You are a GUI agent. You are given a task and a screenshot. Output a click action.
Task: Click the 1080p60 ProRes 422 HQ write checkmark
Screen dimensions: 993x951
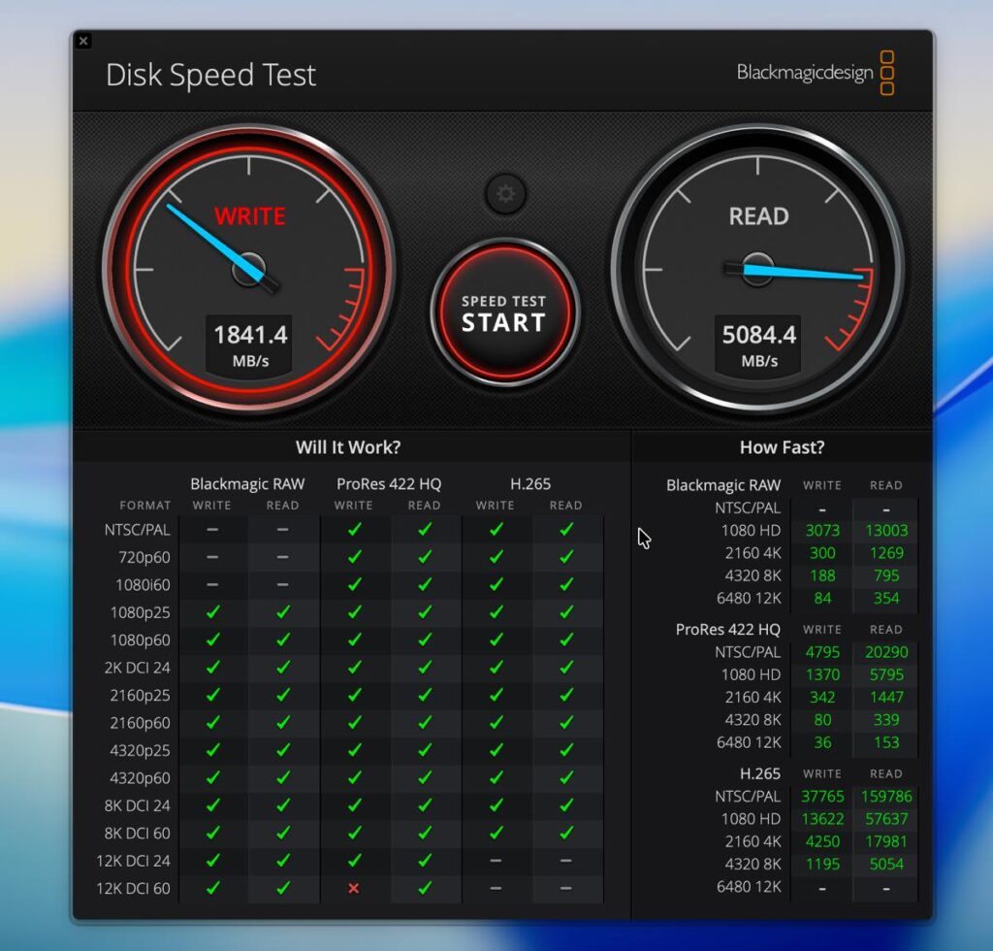[354, 639]
